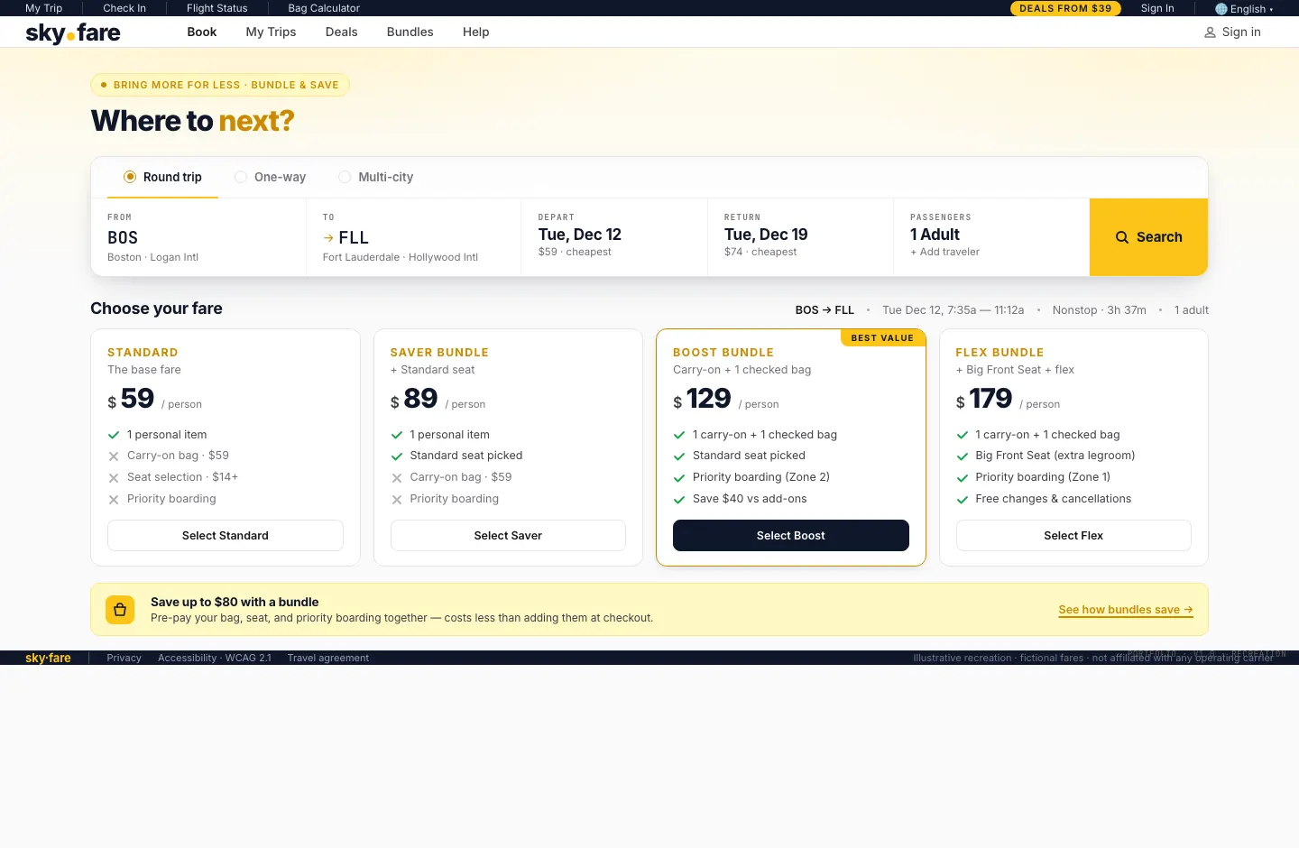Image resolution: width=1299 pixels, height=848 pixels.
Task: Click the magnifier icon in Search button
Action: (x=1122, y=237)
